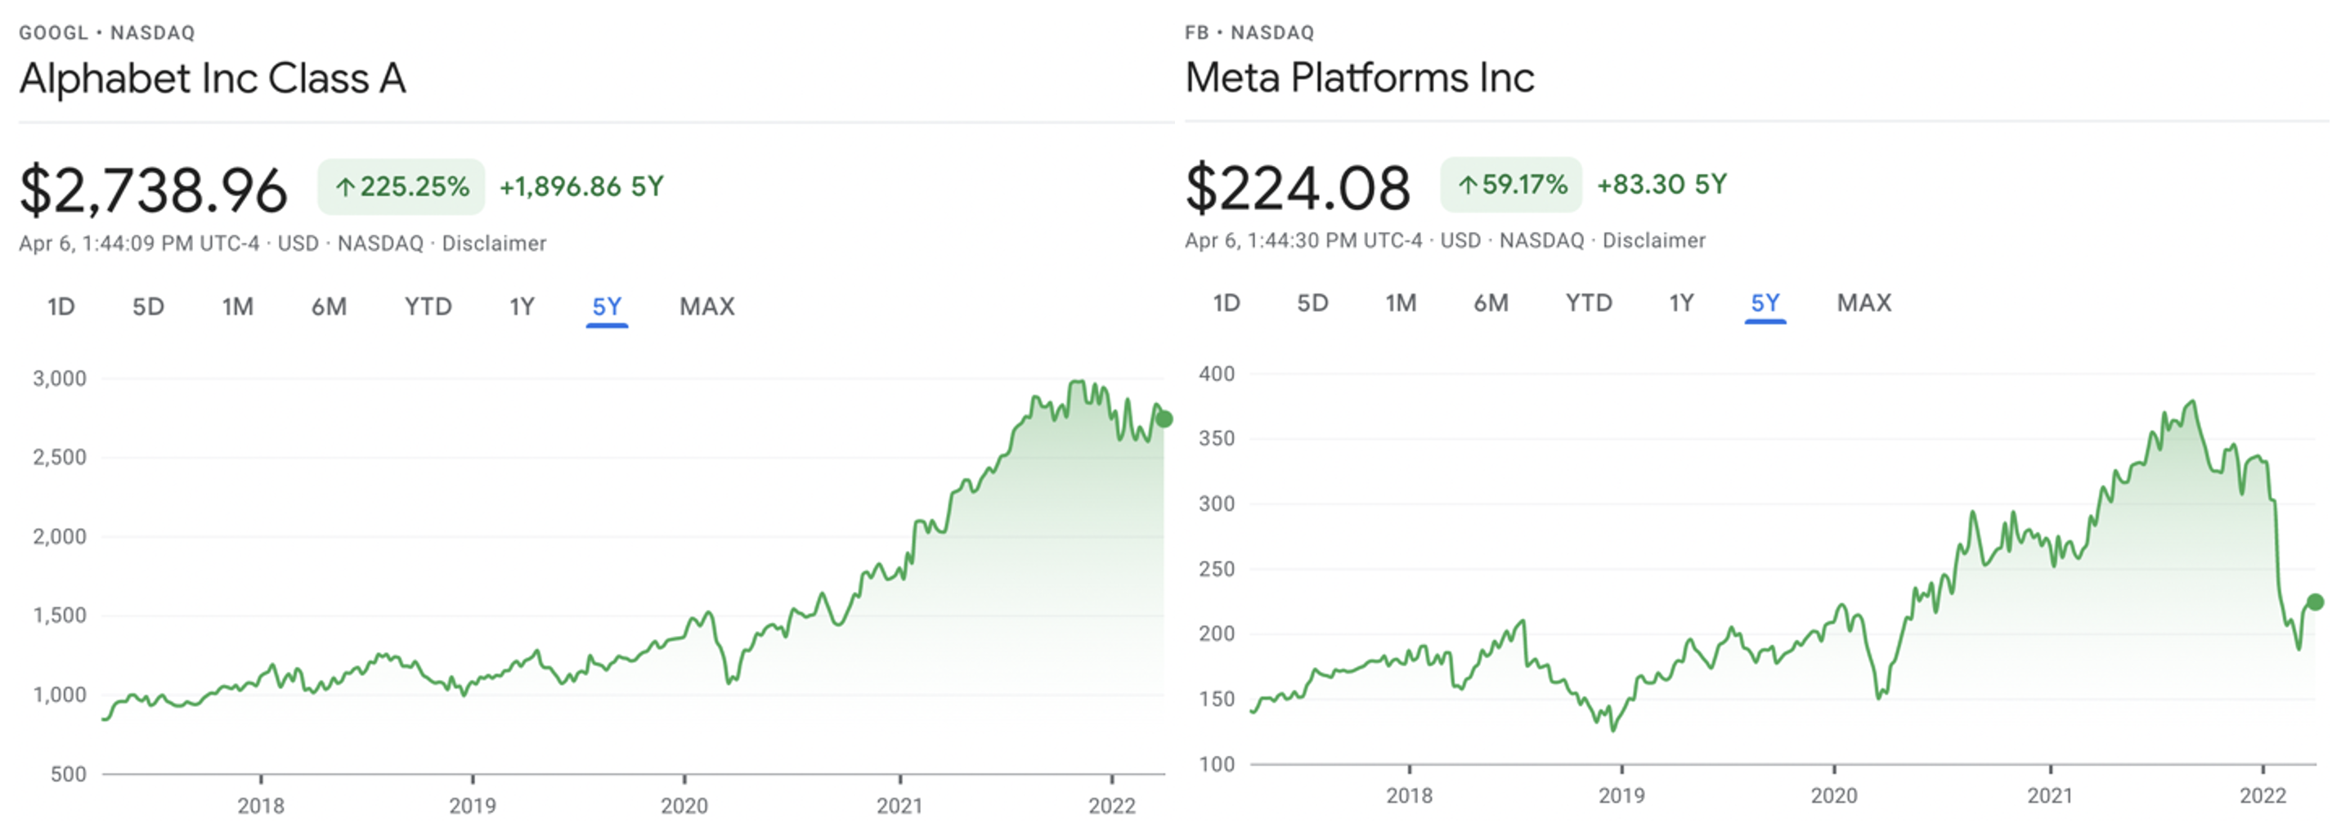
Task: Click Meta chart's current price dot
Action: click(x=2314, y=602)
